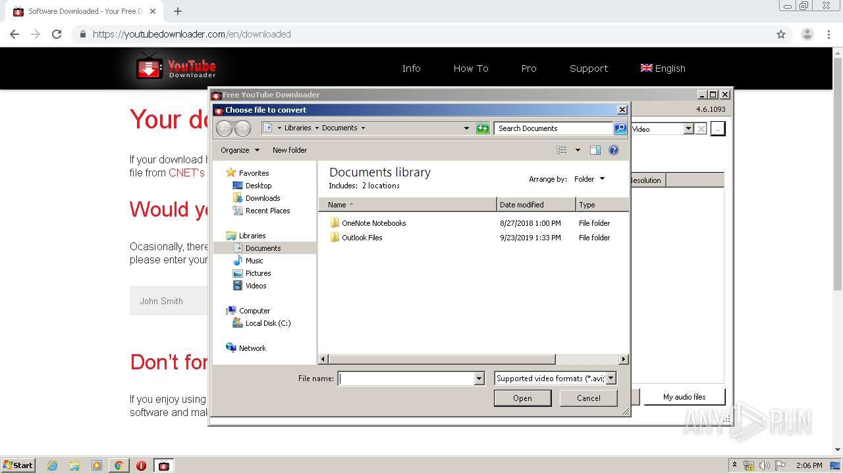Click the Back arrow in file dialog

click(x=224, y=128)
